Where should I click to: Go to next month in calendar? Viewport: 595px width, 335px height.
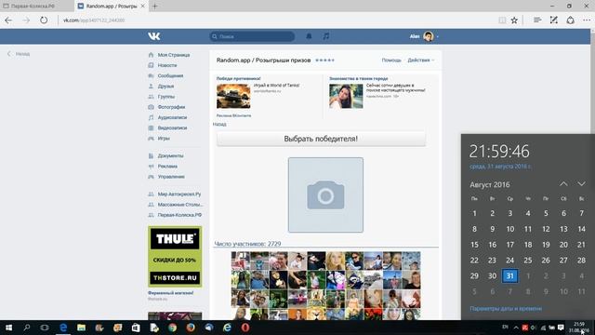581,184
